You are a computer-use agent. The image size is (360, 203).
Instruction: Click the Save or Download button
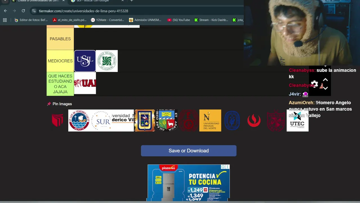pyautogui.click(x=189, y=151)
